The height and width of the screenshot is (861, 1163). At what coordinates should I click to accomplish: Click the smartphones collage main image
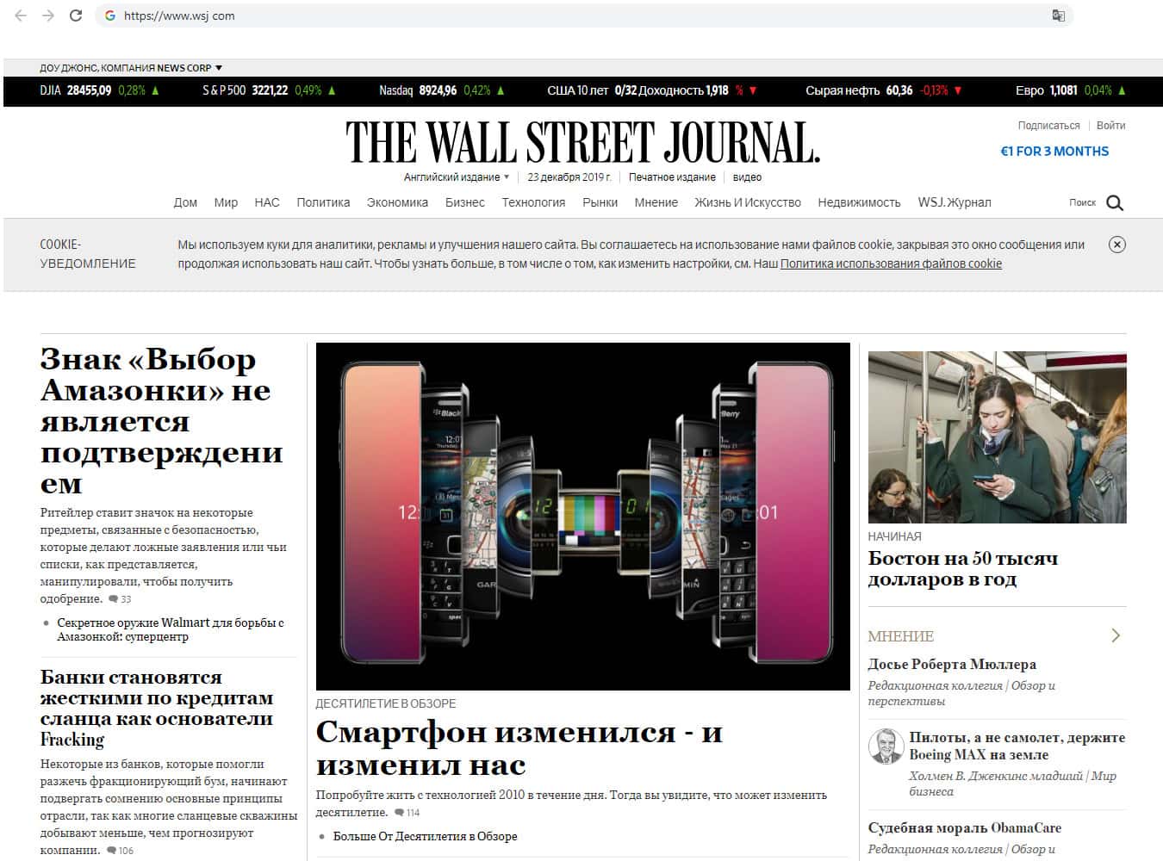click(x=583, y=516)
